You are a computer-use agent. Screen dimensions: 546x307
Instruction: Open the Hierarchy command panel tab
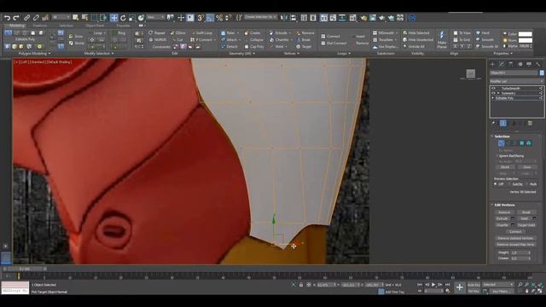point(511,65)
